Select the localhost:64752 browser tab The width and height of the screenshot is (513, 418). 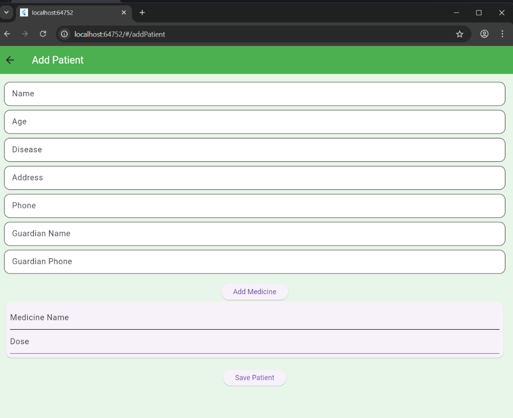(74, 13)
